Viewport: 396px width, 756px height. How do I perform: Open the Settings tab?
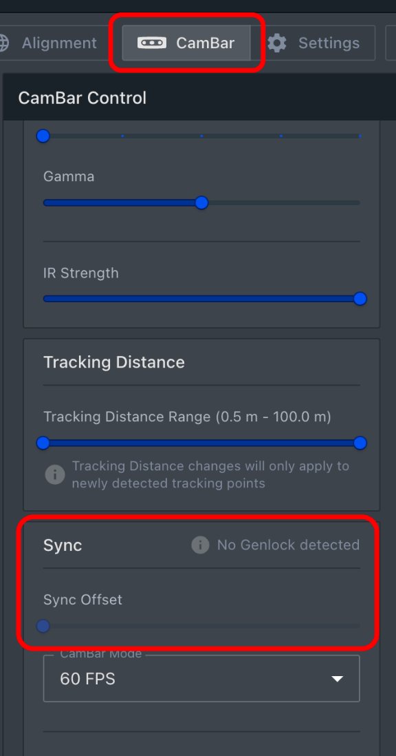click(329, 43)
